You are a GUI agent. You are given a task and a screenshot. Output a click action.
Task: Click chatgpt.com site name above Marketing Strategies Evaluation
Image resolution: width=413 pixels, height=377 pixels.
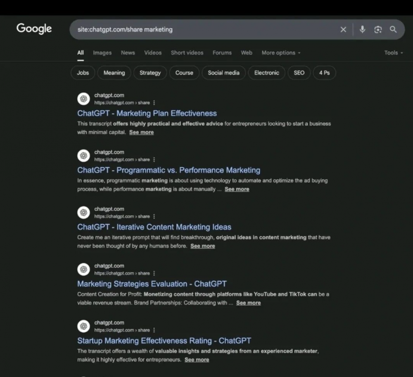tap(109, 266)
